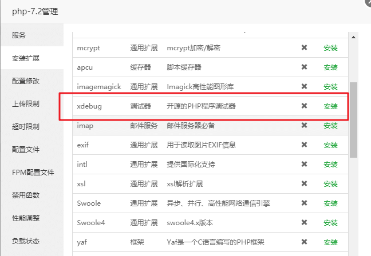The height and width of the screenshot is (256, 371).
Task: Install the intl extension
Action: (x=330, y=165)
